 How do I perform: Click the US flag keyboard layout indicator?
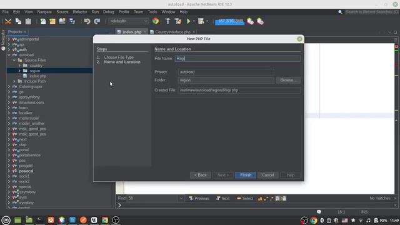(344, 220)
